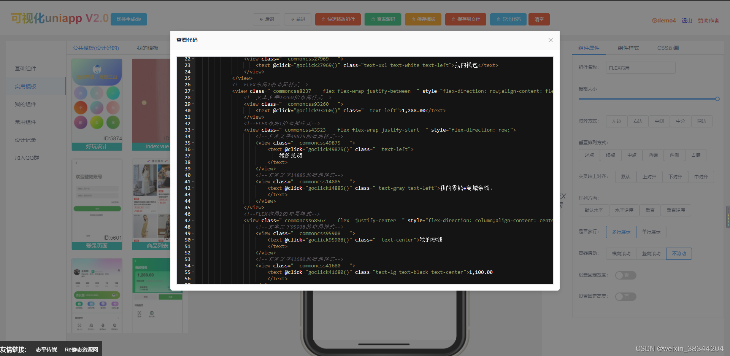The width and height of the screenshot is (730, 356).
Task: Click the 清空 clear canvas button
Action: click(539, 19)
